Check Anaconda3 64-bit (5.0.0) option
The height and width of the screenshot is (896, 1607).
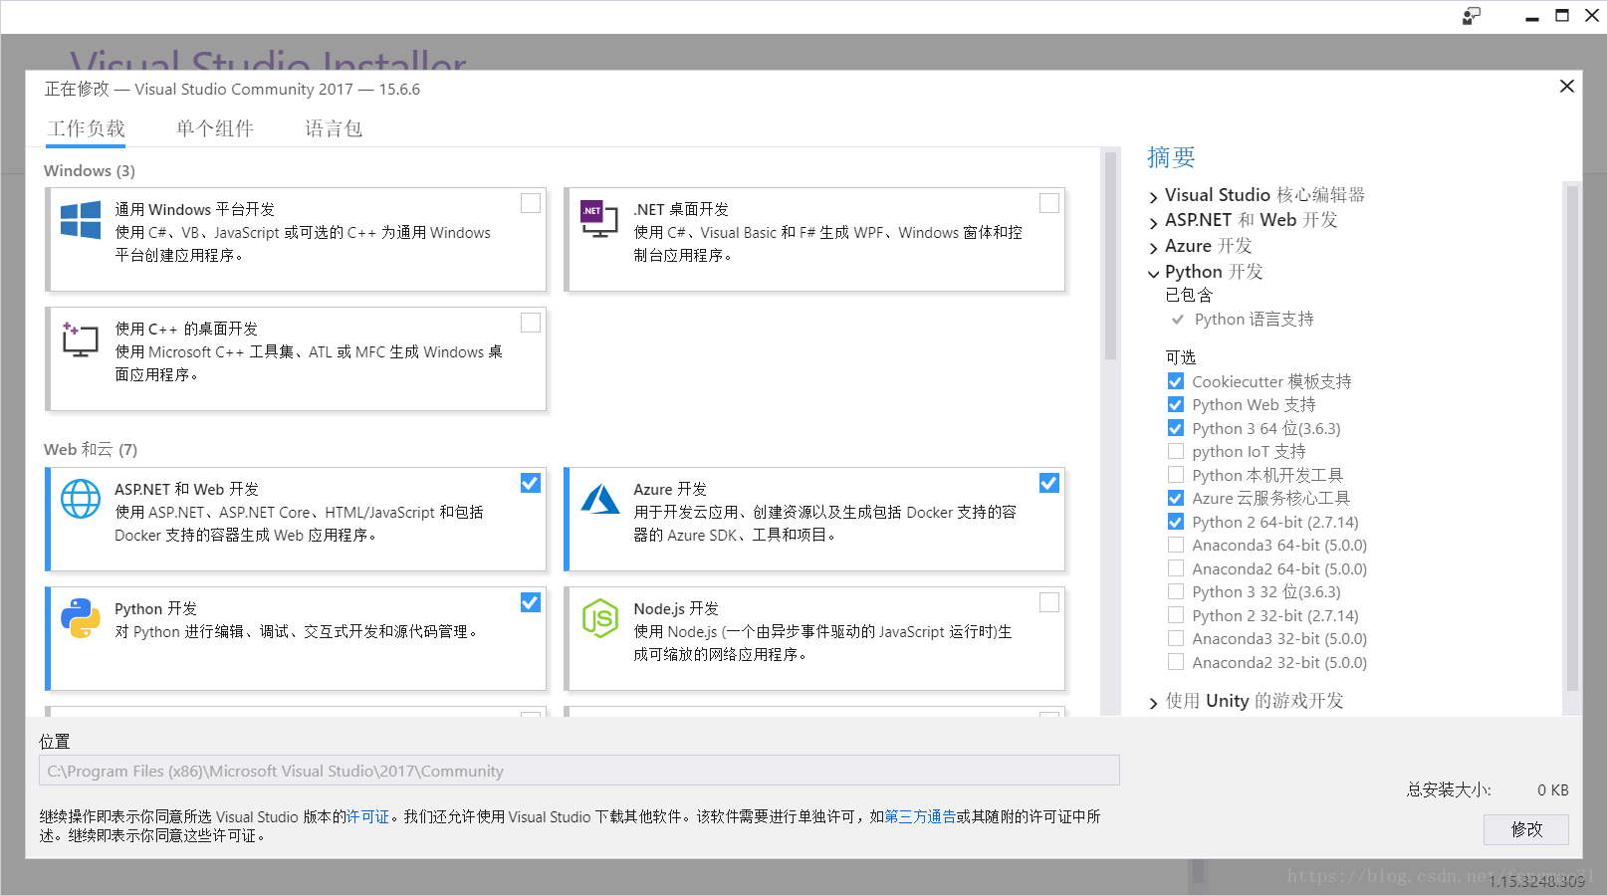[x=1176, y=545]
